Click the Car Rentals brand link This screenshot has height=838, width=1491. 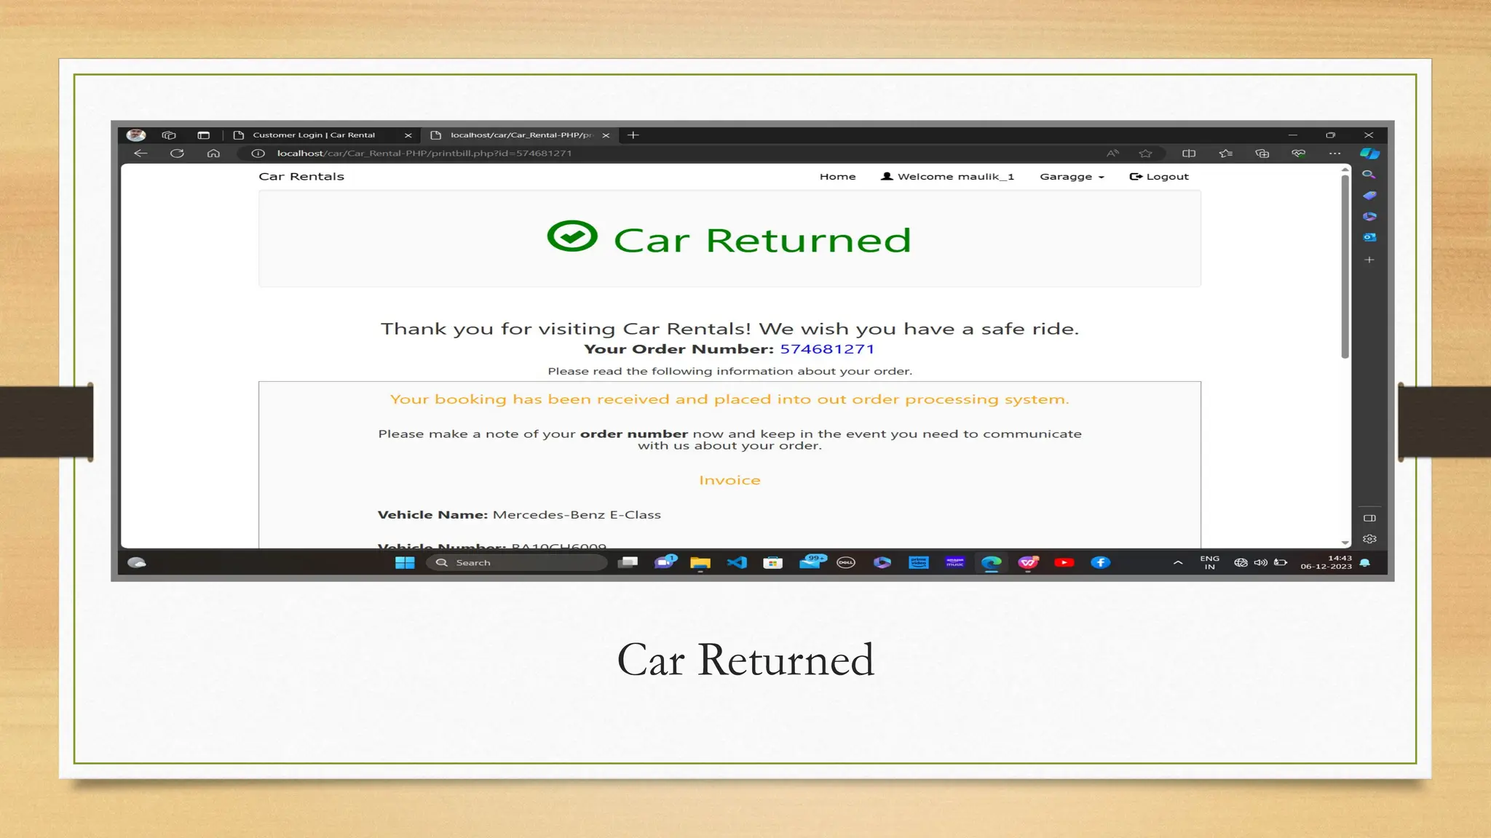tap(301, 177)
